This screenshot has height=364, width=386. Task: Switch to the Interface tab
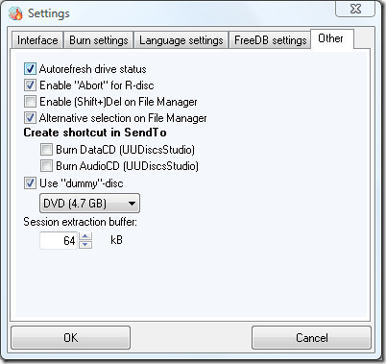point(37,40)
